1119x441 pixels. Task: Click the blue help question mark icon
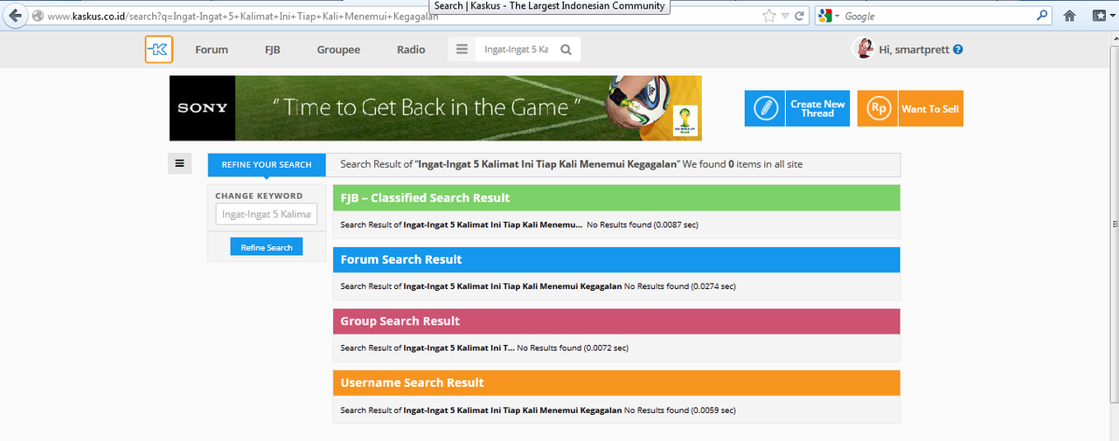pos(958,50)
